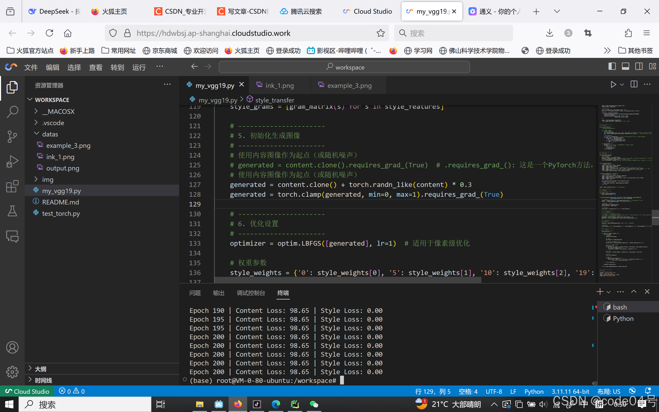The width and height of the screenshot is (659, 412).
Task: Open the 火狐主页 bookmark
Action: pyautogui.click(x=242, y=50)
